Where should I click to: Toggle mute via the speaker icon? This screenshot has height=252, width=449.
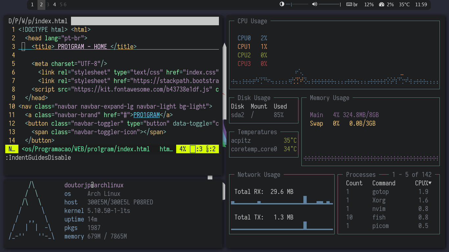[x=314, y=4]
